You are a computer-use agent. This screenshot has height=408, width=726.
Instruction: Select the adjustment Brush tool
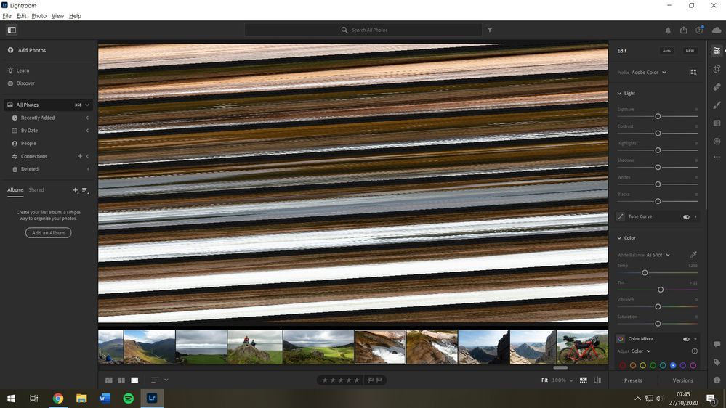717,105
